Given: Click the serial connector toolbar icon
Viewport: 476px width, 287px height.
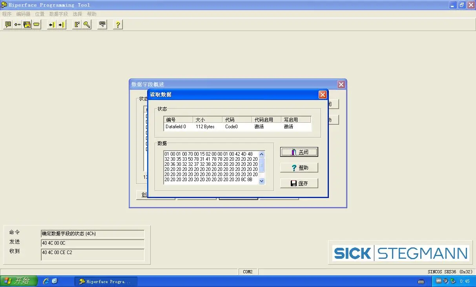Looking at the screenshot, I should tap(36, 24).
